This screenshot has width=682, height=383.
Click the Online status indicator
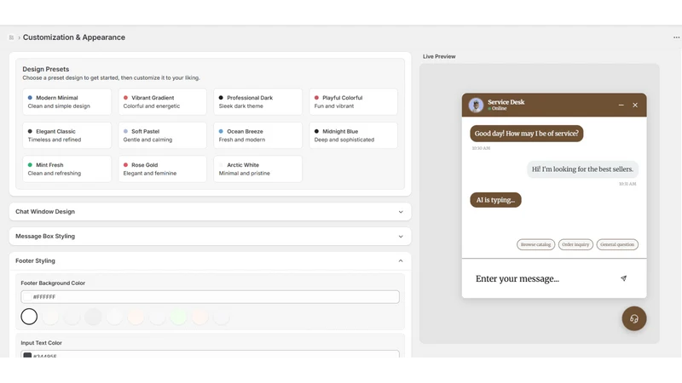(497, 109)
